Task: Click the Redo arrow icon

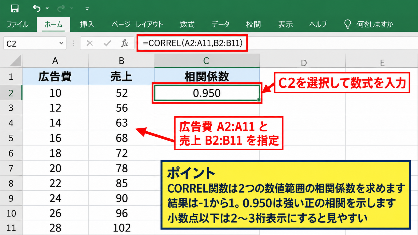Action: (x=61, y=9)
